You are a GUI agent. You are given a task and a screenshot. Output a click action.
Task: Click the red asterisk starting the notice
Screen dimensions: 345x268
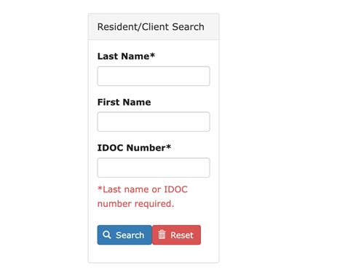(100, 188)
